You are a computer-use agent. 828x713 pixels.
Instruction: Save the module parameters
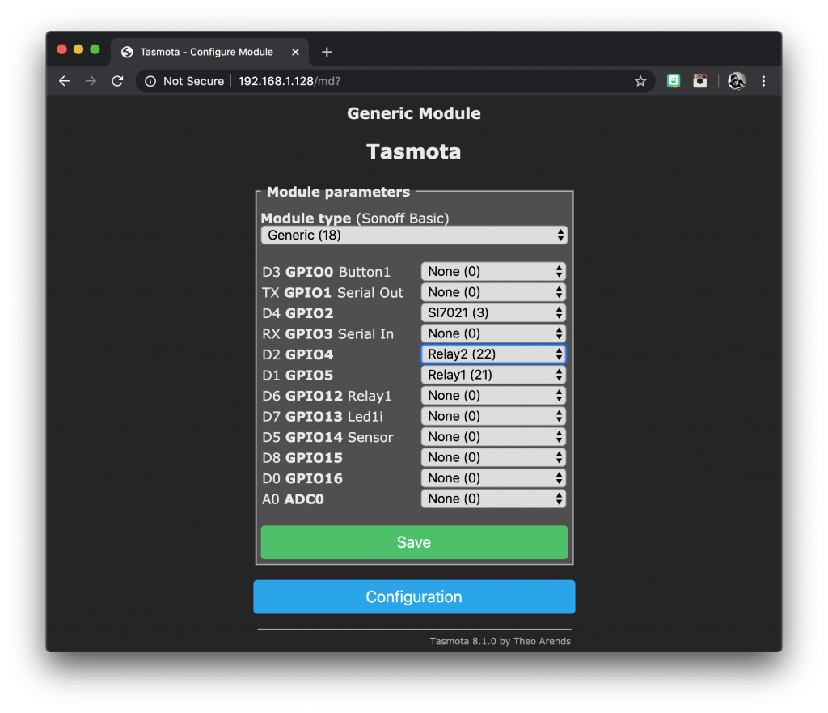tap(414, 542)
